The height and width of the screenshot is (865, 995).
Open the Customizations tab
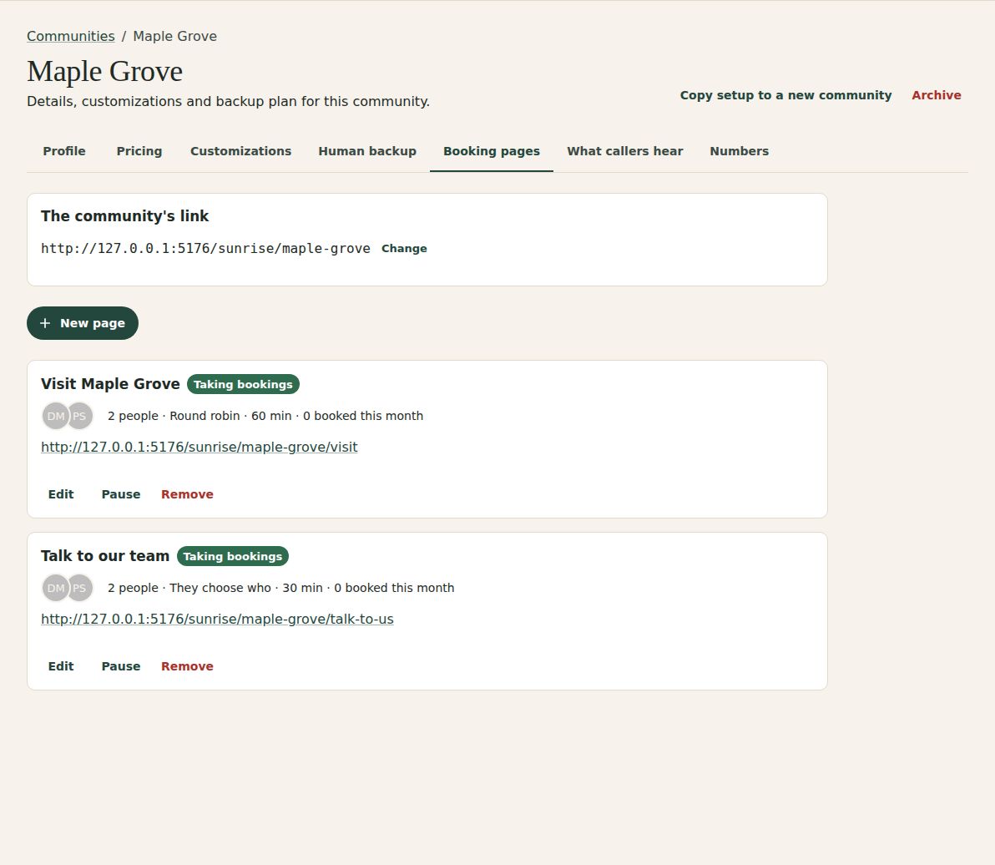(x=240, y=151)
